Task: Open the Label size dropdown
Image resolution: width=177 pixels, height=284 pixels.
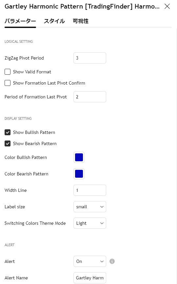Action: coord(90,207)
